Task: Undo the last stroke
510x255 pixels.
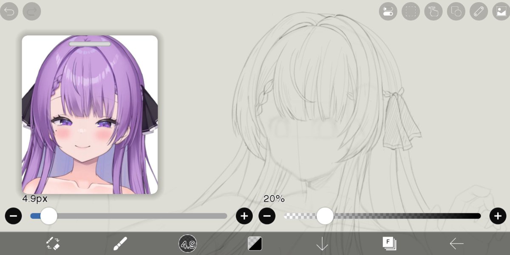Action: tap(9, 11)
